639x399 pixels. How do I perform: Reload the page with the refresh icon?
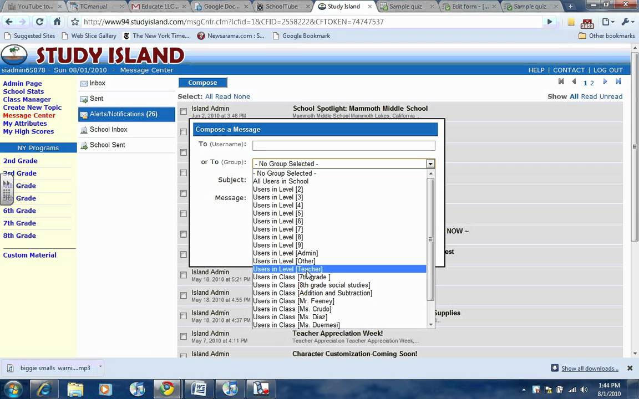[x=39, y=22]
